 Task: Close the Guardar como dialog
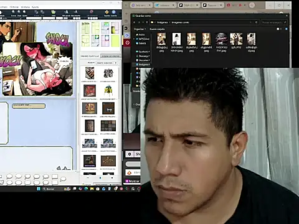pos(287,16)
